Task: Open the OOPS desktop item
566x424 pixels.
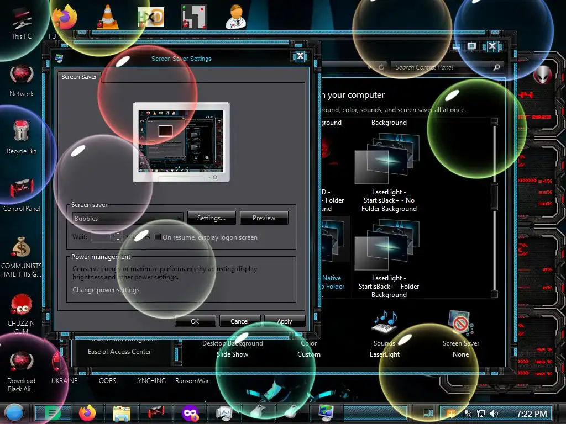Action: click(108, 381)
